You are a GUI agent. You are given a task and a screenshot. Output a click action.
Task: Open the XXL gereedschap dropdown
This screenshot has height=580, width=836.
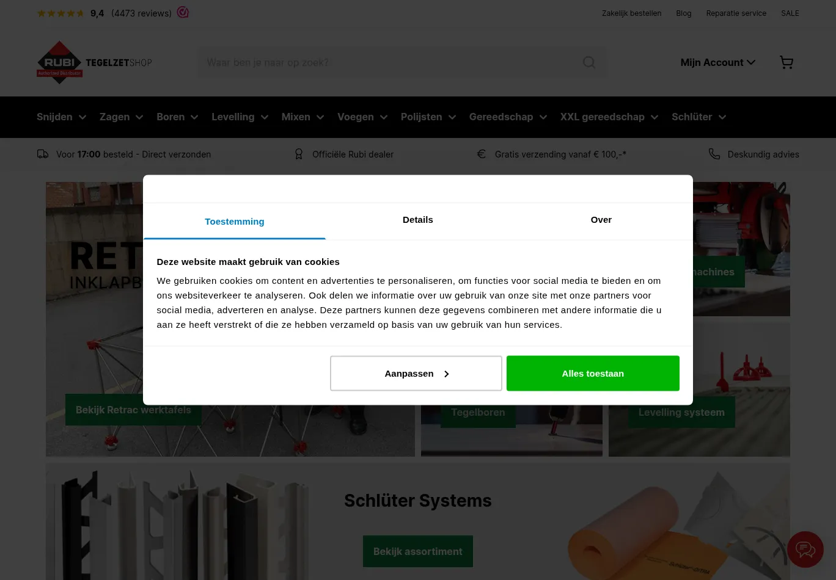[x=609, y=117]
